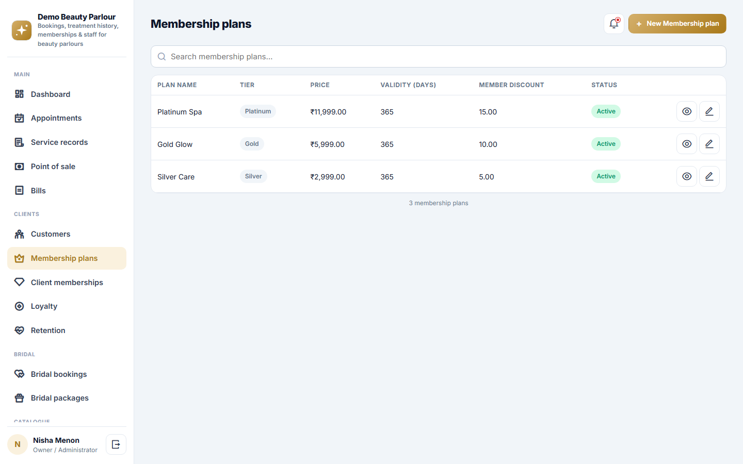Click the Dashboard grid icon in sidebar
Image resolution: width=743 pixels, height=464 pixels.
click(20, 94)
